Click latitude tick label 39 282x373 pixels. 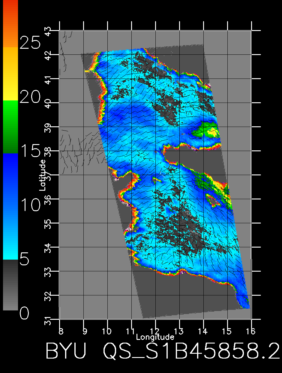[48, 127]
